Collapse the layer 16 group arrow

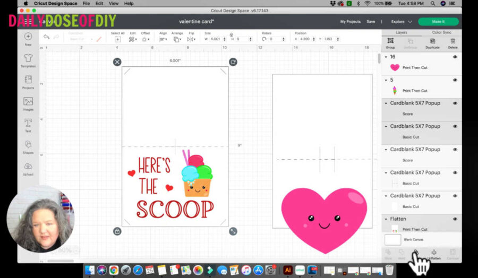coord(386,57)
